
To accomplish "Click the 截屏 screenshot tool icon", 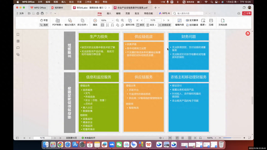I will click(x=203, y=20).
